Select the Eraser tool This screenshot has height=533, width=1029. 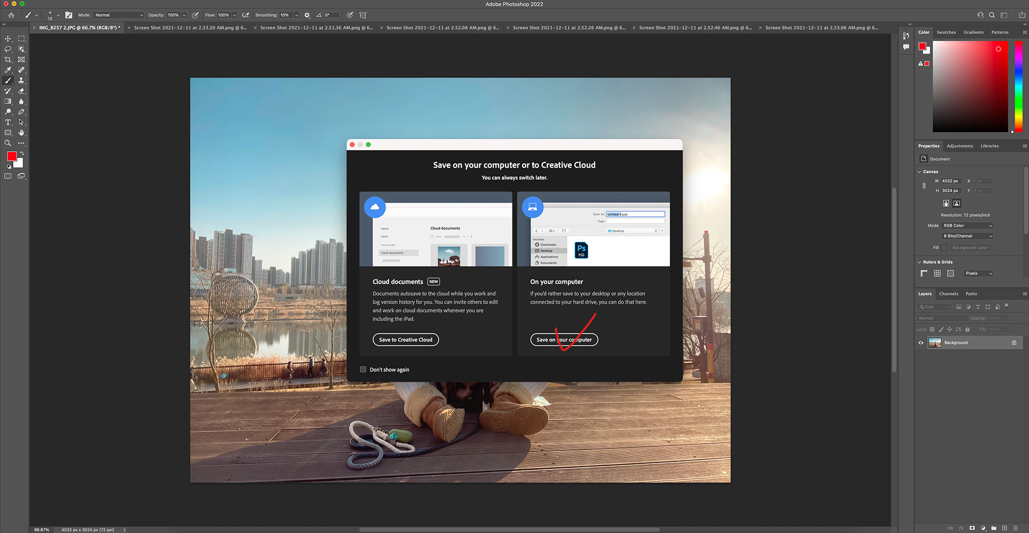[x=21, y=91]
